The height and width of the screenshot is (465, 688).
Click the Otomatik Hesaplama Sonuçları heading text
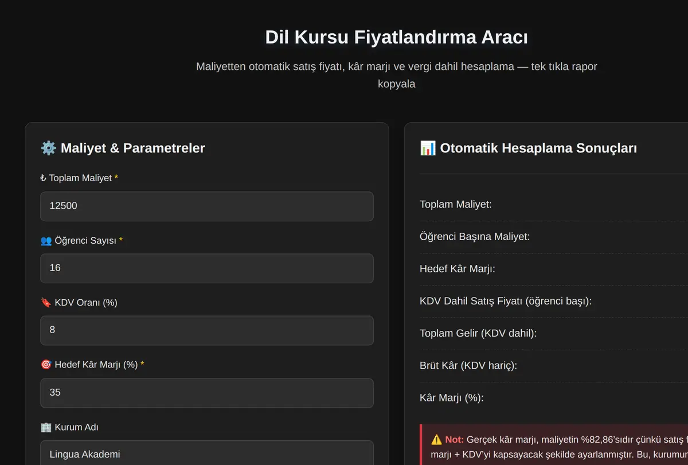pyautogui.click(x=538, y=148)
